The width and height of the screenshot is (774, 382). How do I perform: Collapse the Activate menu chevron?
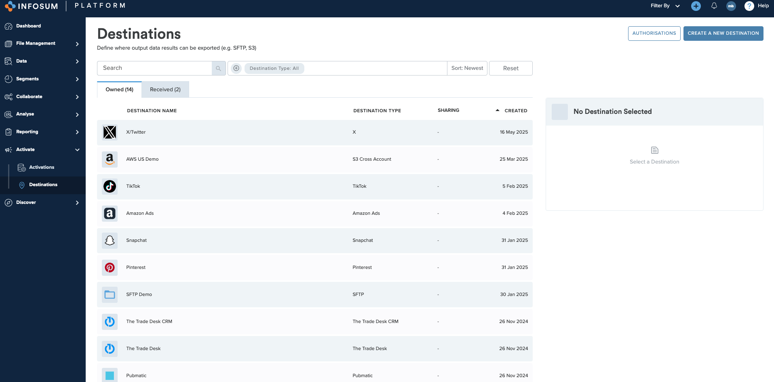(77, 150)
